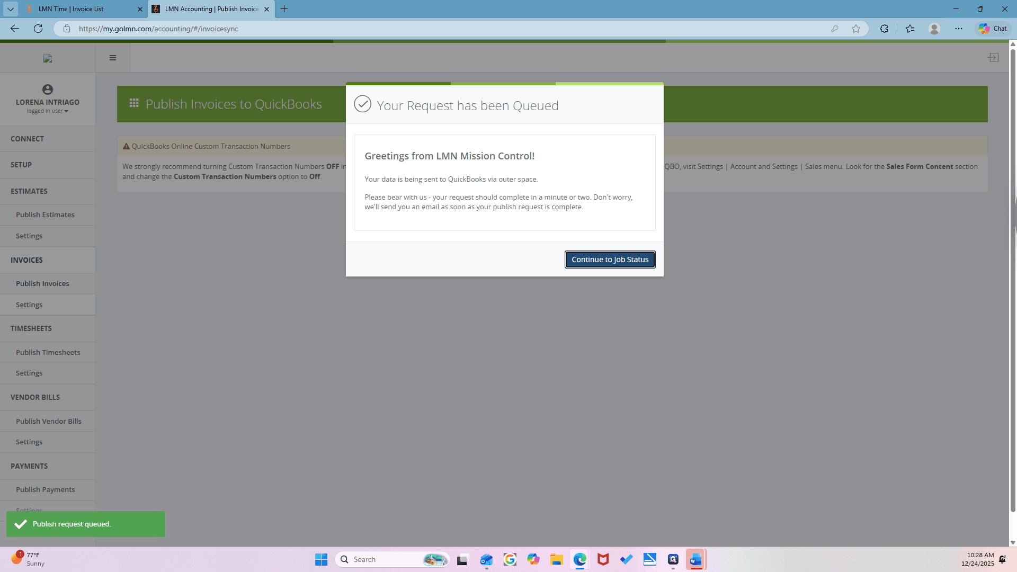1017x572 pixels.
Task: Open Settings under TIMESHEETS
Action: (48, 373)
